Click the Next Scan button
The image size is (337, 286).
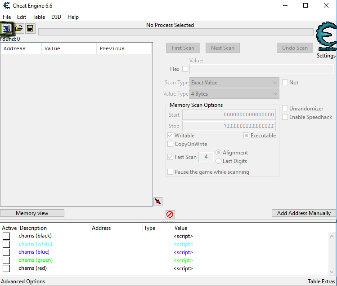point(223,48)
